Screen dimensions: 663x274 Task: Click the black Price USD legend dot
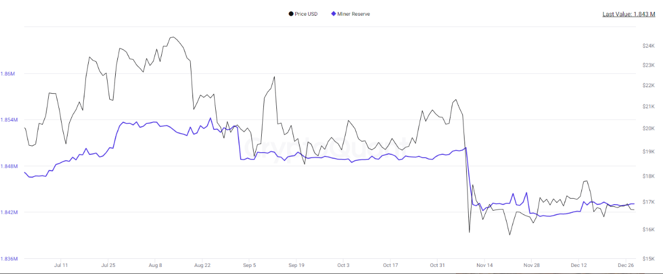click(291, 14)
